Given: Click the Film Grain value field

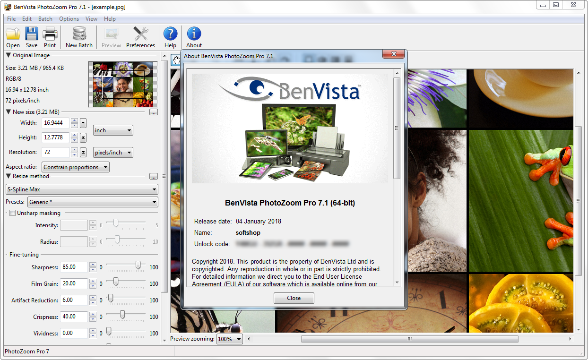Looking at the screenshot, I should (x=74, y=283).
